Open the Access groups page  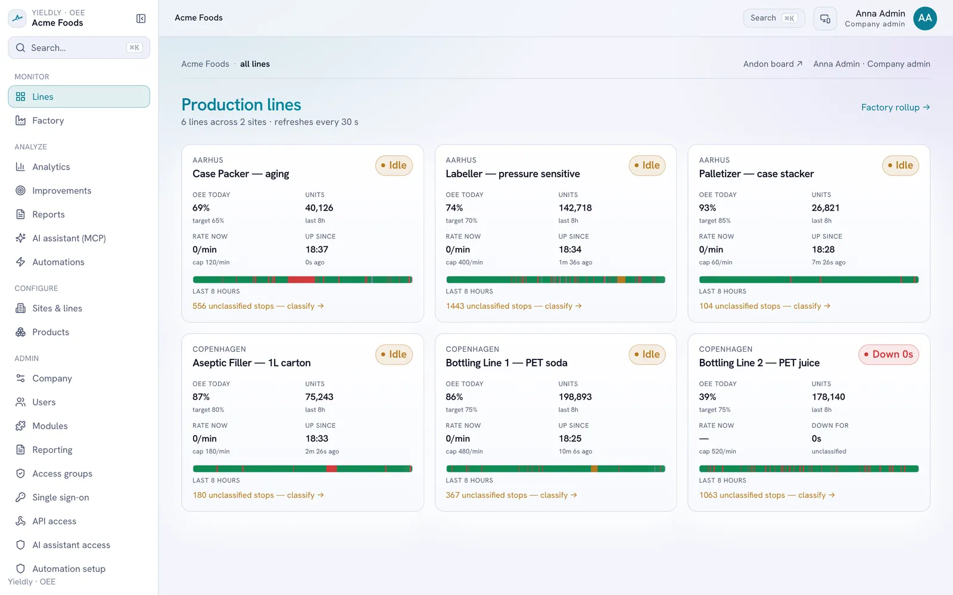point(79,474)
